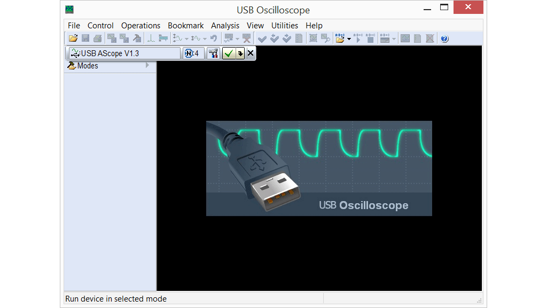Click the print icon in the toolbar
This screenshot has width=547, height=308.
98,38
